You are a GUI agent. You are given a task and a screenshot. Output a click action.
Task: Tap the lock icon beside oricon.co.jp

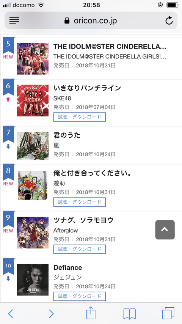(x=67, y=20)
